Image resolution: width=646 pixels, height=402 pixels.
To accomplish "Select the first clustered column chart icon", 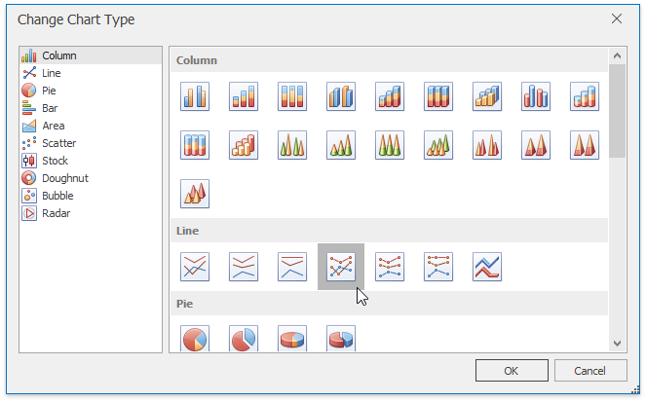I will coord(195,95).
